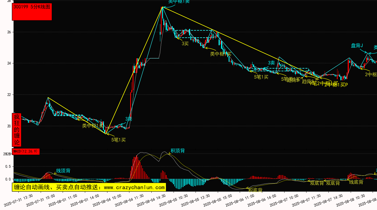Viewport: 377px width, 210px height.
Task: Click the 疯狂的缠论 vertical red label
Action: (x=17, y=130)
